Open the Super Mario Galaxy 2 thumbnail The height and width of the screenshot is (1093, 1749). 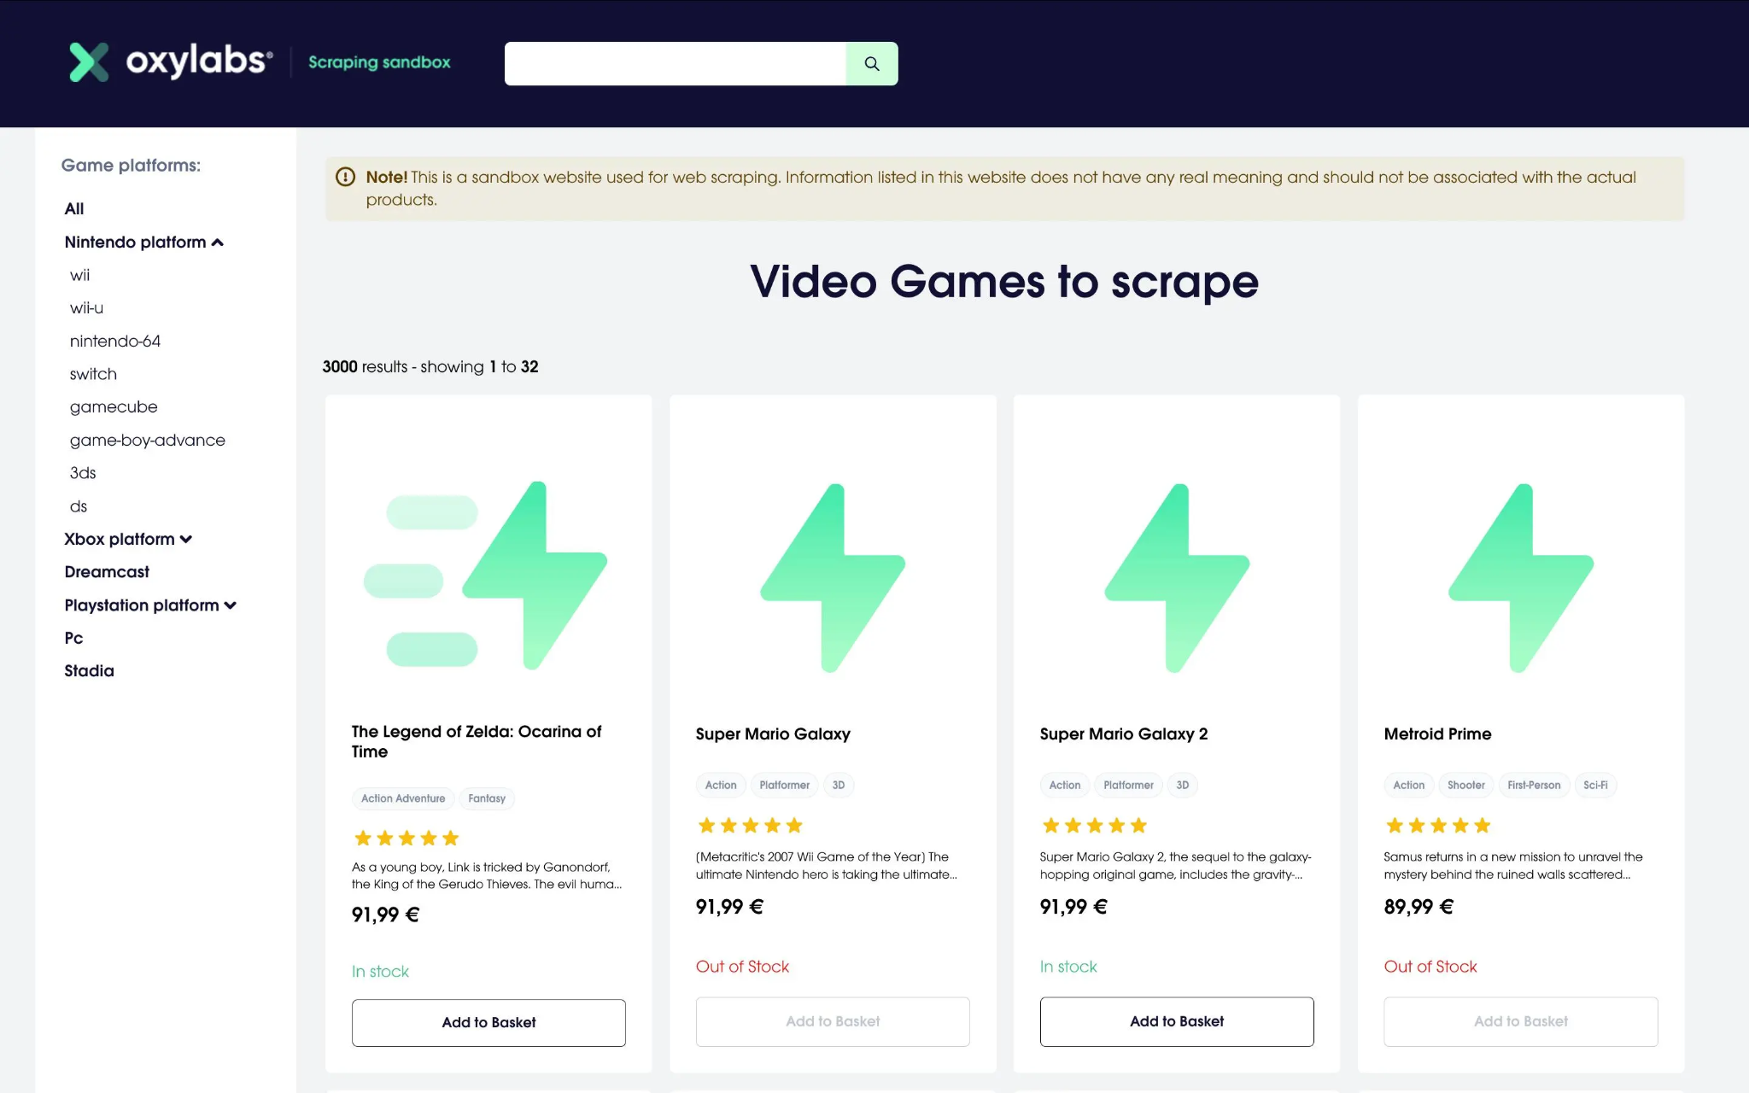pos(1177,578)
